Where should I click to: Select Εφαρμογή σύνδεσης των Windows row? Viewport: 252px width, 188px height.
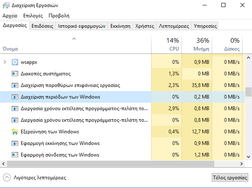coord(122,155)
